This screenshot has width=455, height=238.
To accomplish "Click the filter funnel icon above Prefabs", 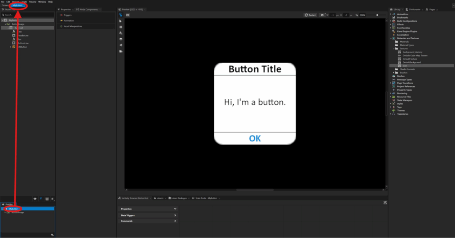I will pyautogui.click(x=41, y=199).
